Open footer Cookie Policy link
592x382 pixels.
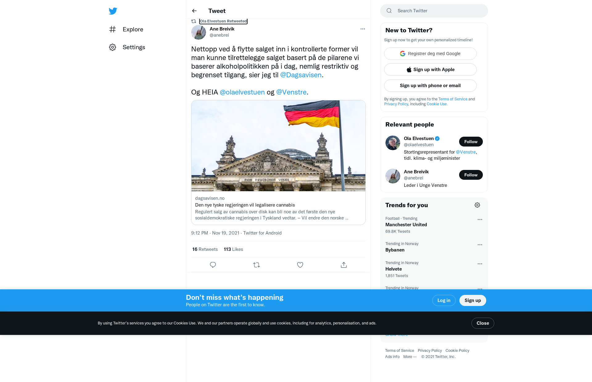tap(457, 351)
